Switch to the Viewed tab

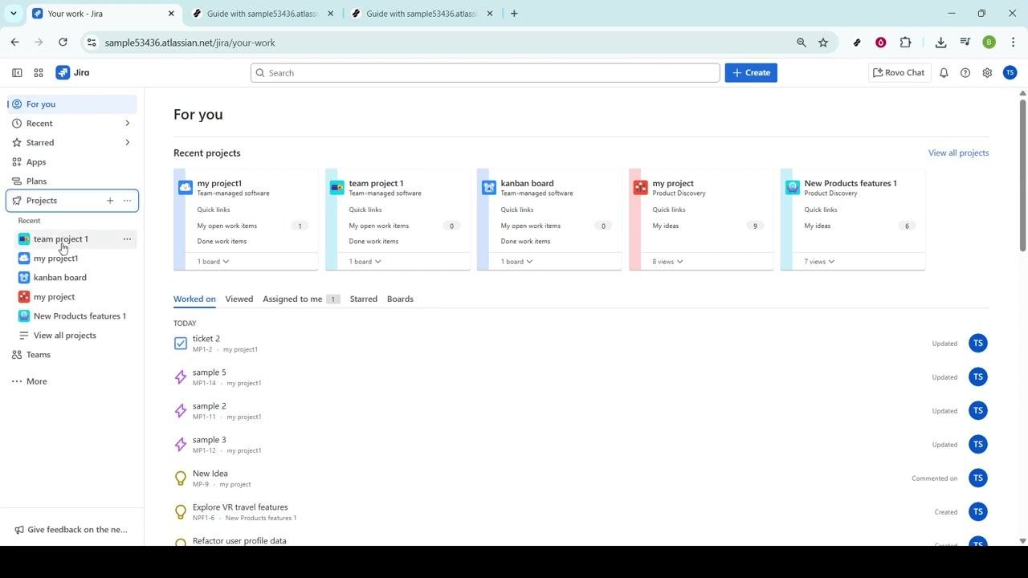pyautogui.click(x=239, y=299)
